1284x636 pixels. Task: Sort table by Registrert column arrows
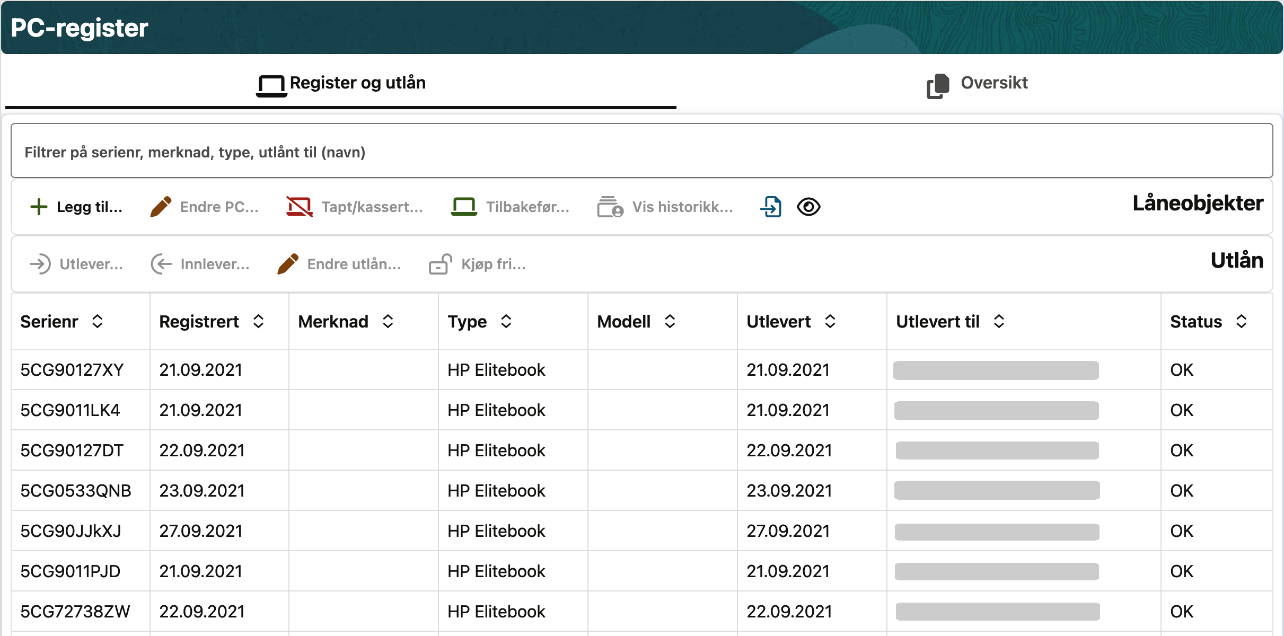pyautogui.click(x=259, y=321)
